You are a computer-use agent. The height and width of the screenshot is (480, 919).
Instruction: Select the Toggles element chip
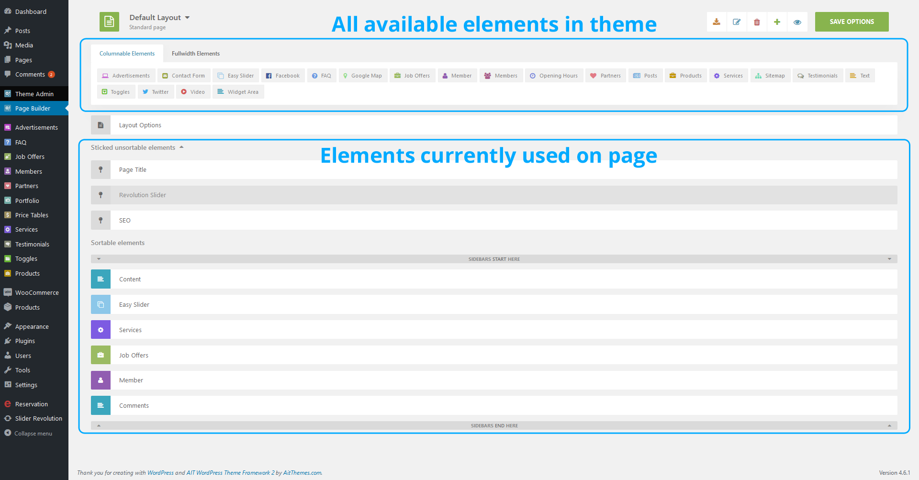click(x=116, y=92)
